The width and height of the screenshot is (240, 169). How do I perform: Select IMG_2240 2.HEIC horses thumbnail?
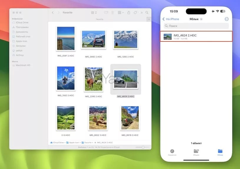click(94, 79)
